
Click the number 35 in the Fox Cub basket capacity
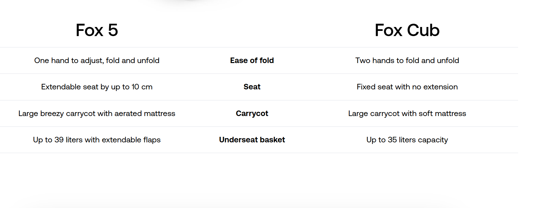(x=392, y=140)
